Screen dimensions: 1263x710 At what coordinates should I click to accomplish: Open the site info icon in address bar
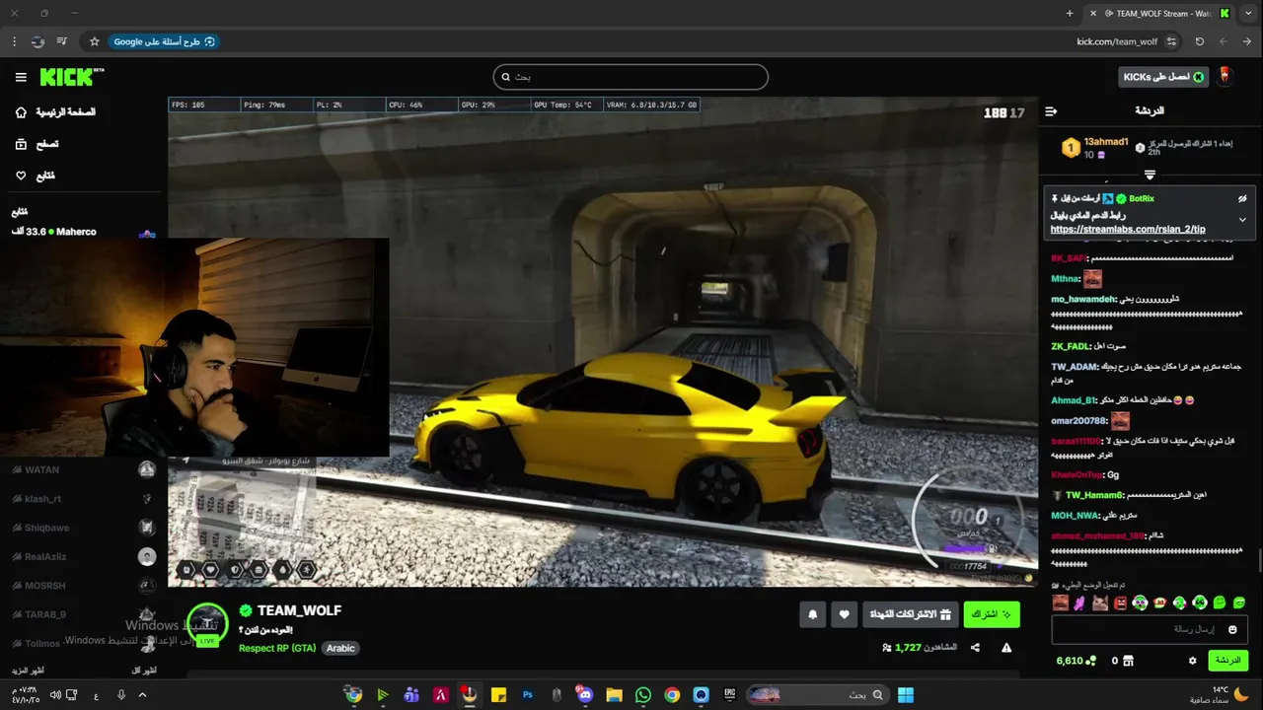[x=1171, y=41]
